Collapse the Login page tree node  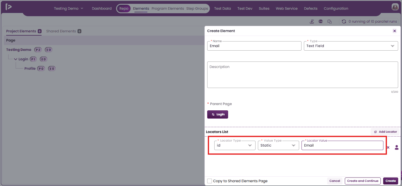click(x=16, y=59)
